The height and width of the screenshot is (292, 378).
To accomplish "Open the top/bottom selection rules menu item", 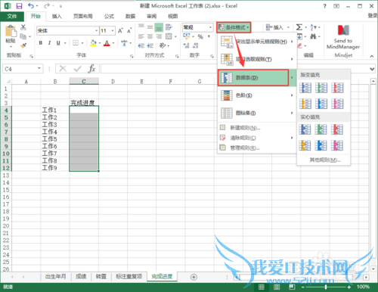I will (257, 59).
